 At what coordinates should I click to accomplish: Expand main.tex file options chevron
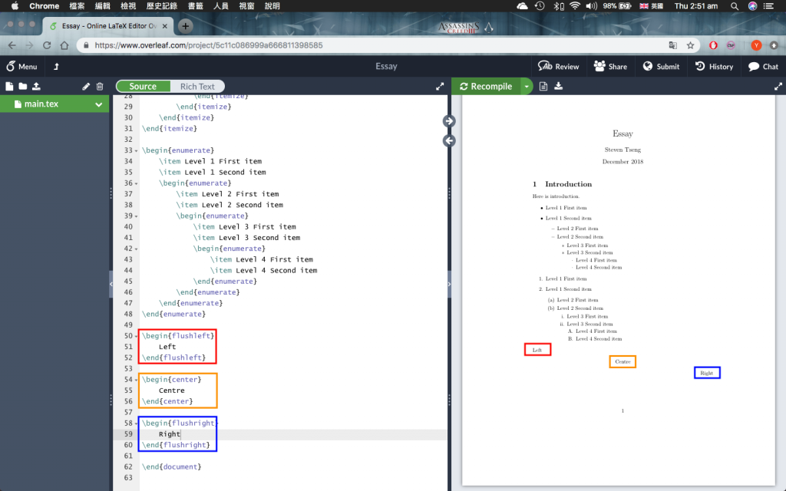tap(99, 104)
